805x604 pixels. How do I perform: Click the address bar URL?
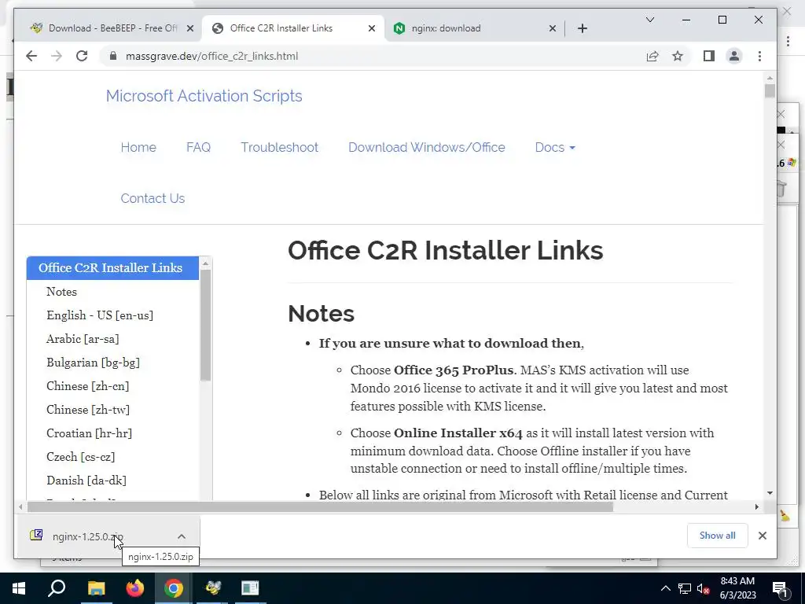point(211,56)
